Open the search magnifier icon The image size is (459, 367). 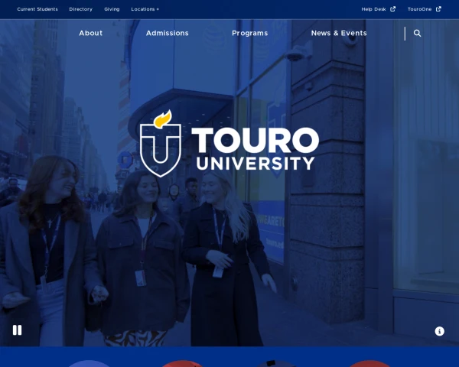point(417,34)
